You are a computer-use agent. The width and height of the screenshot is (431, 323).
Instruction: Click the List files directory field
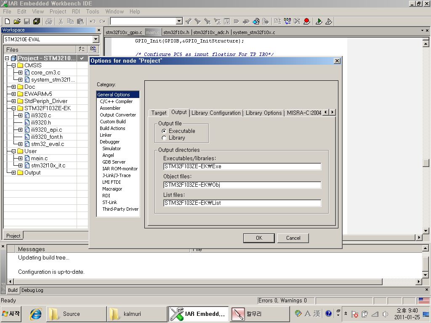pos(242,203)
